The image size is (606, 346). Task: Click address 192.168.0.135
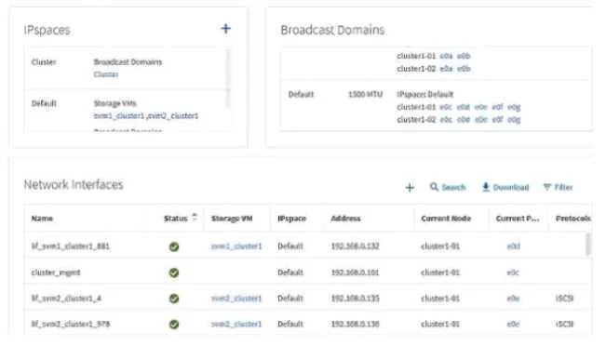(x=356, y=299)
